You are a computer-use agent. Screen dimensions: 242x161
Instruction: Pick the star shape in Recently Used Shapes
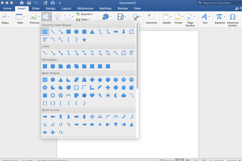84,40
